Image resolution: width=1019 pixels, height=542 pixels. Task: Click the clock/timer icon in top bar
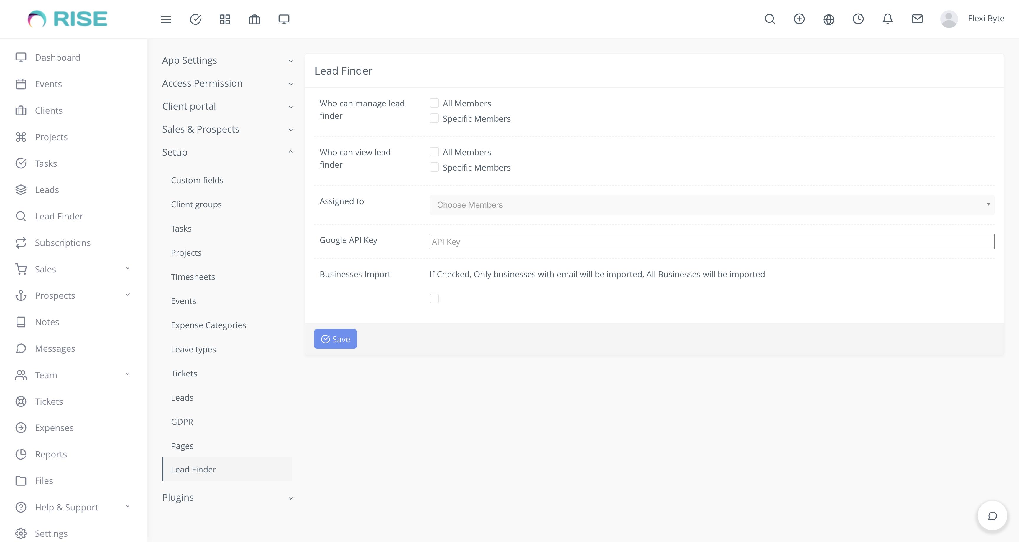coord(858,19)
